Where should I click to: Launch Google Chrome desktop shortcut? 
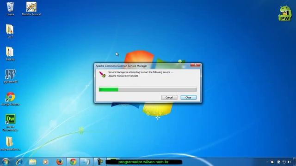point(10,99)
